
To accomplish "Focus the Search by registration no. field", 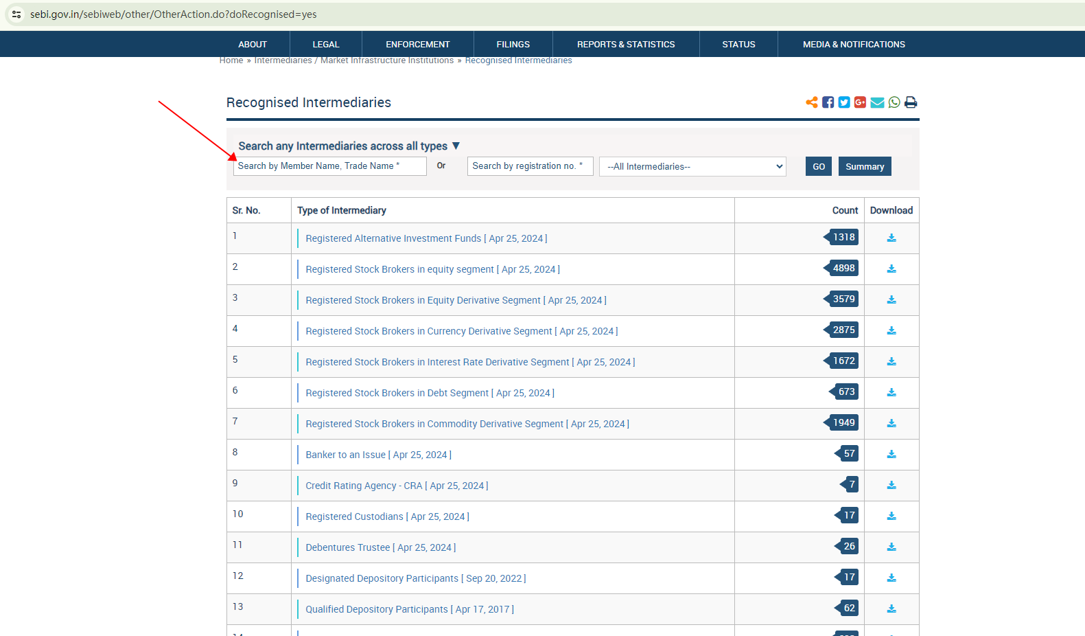I will coord(530,166).
